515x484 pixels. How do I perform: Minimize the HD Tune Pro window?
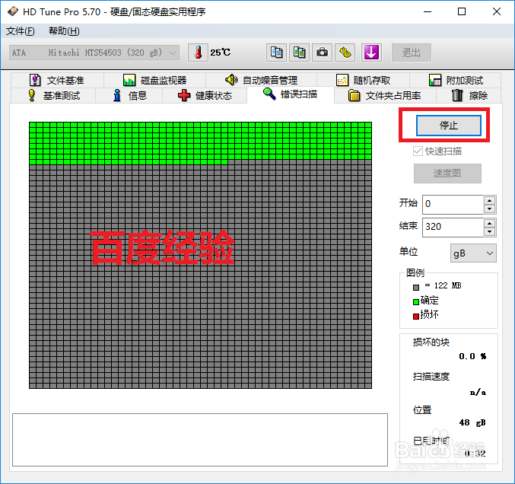(x=428, y=12)
